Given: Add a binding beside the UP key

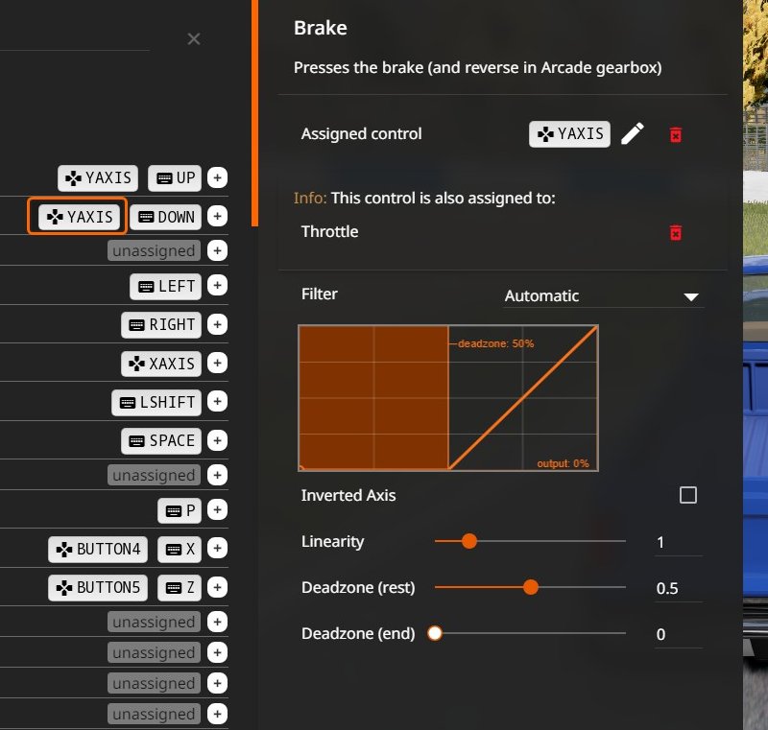Looking at the screenshot, I should pyautogui.click(x=217, y=177).
